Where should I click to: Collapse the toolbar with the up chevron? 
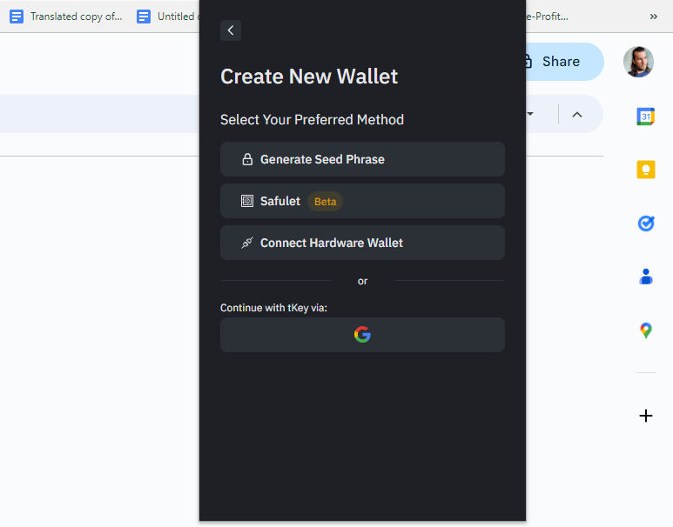pyautogui.click(x=576, y=115)
